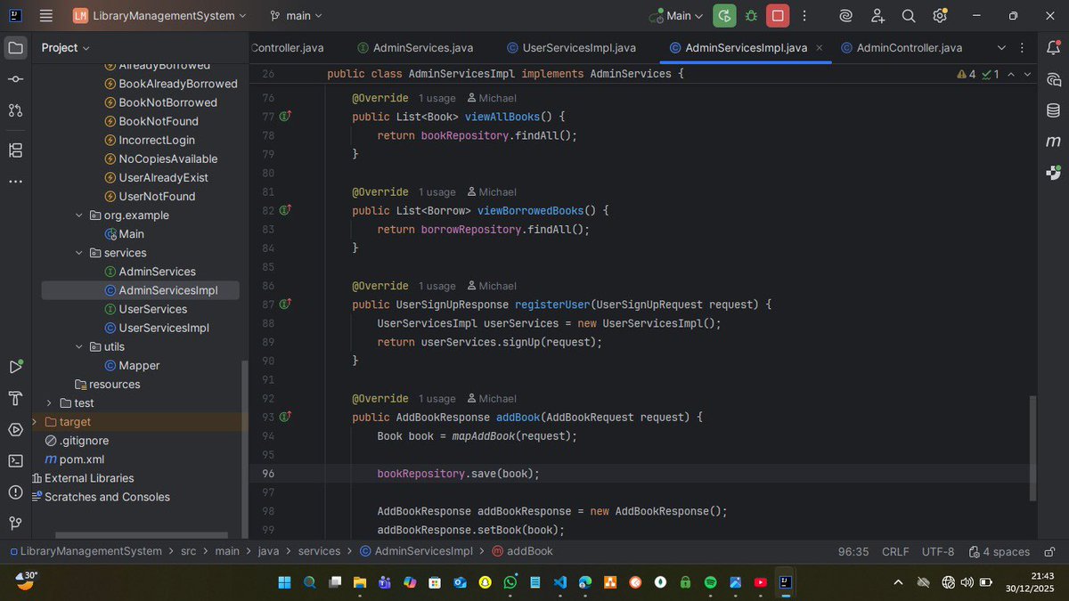Image resolution: width=1069 pixels, height=601 pixels.
Task: Open Pull Requests tool window
Action: (x=15, y=110)
